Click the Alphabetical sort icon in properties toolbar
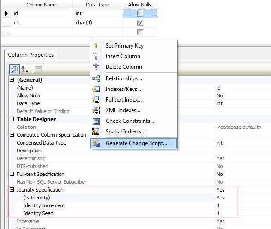 point(25,69)
